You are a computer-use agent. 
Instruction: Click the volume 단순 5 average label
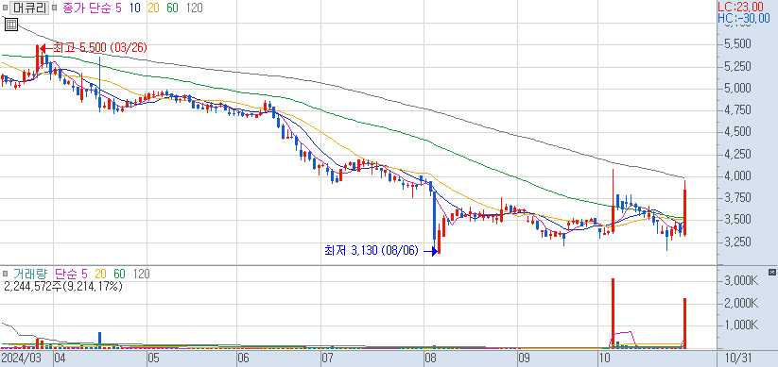[x=71, y=274]
